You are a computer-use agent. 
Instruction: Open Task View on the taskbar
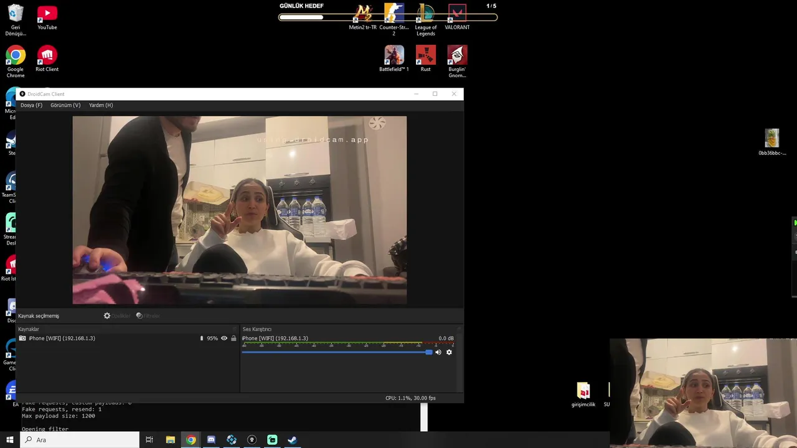click(x=149, y=440)
